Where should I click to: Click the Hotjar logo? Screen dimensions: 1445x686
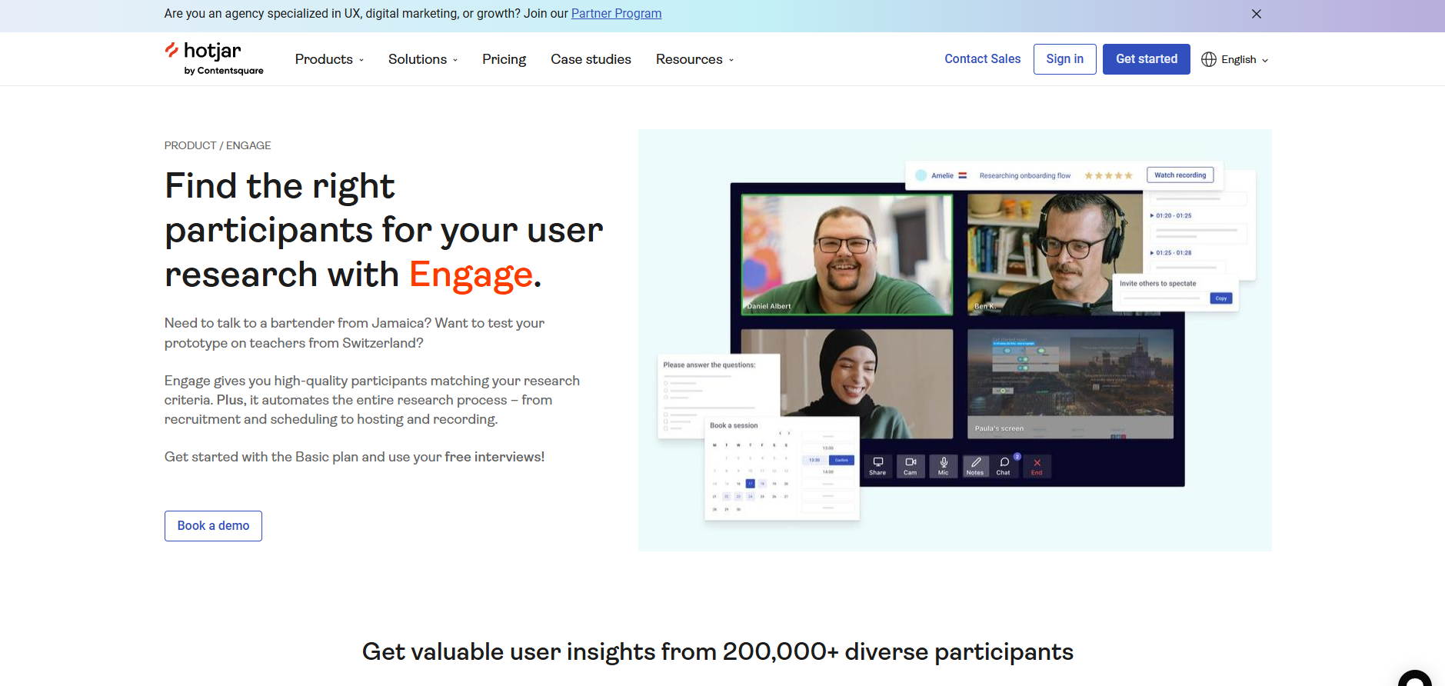point(214,58)
